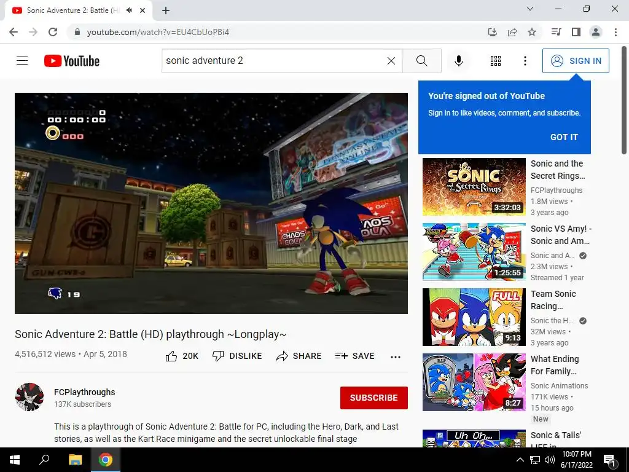The image size is (629, 472).
Task: Open the notification center icon
Action: (609, 460)
